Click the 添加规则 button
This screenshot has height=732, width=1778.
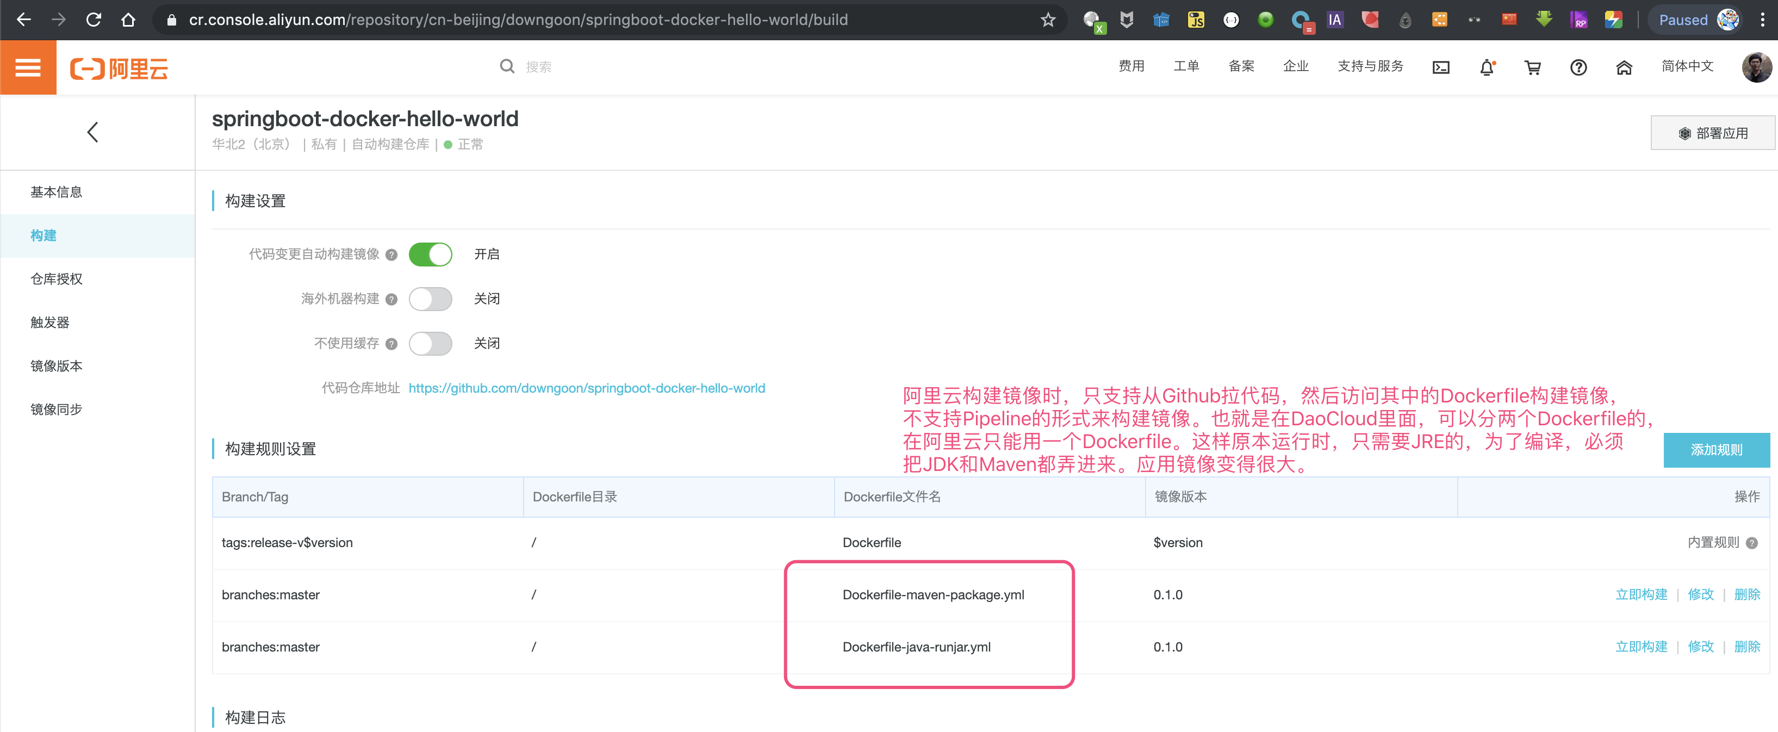click(1716, 450)
